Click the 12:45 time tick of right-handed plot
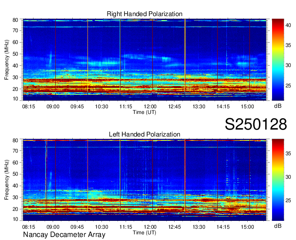This screenshot has width=296, height=240. (175, 107)
